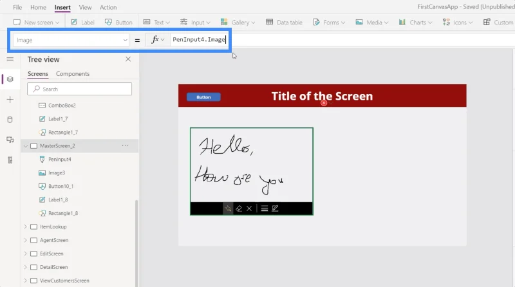This screenshot has height=287, width=515.
Task: Open the Data sources icon in sidebar
Action: pyautogui.click(x=10, y=120)
